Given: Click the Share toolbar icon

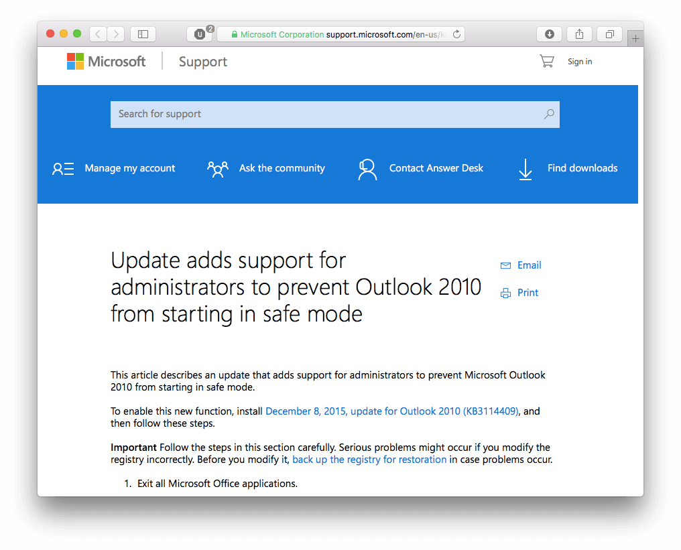Looking at the screenshot, I should (x=579, y=34).
